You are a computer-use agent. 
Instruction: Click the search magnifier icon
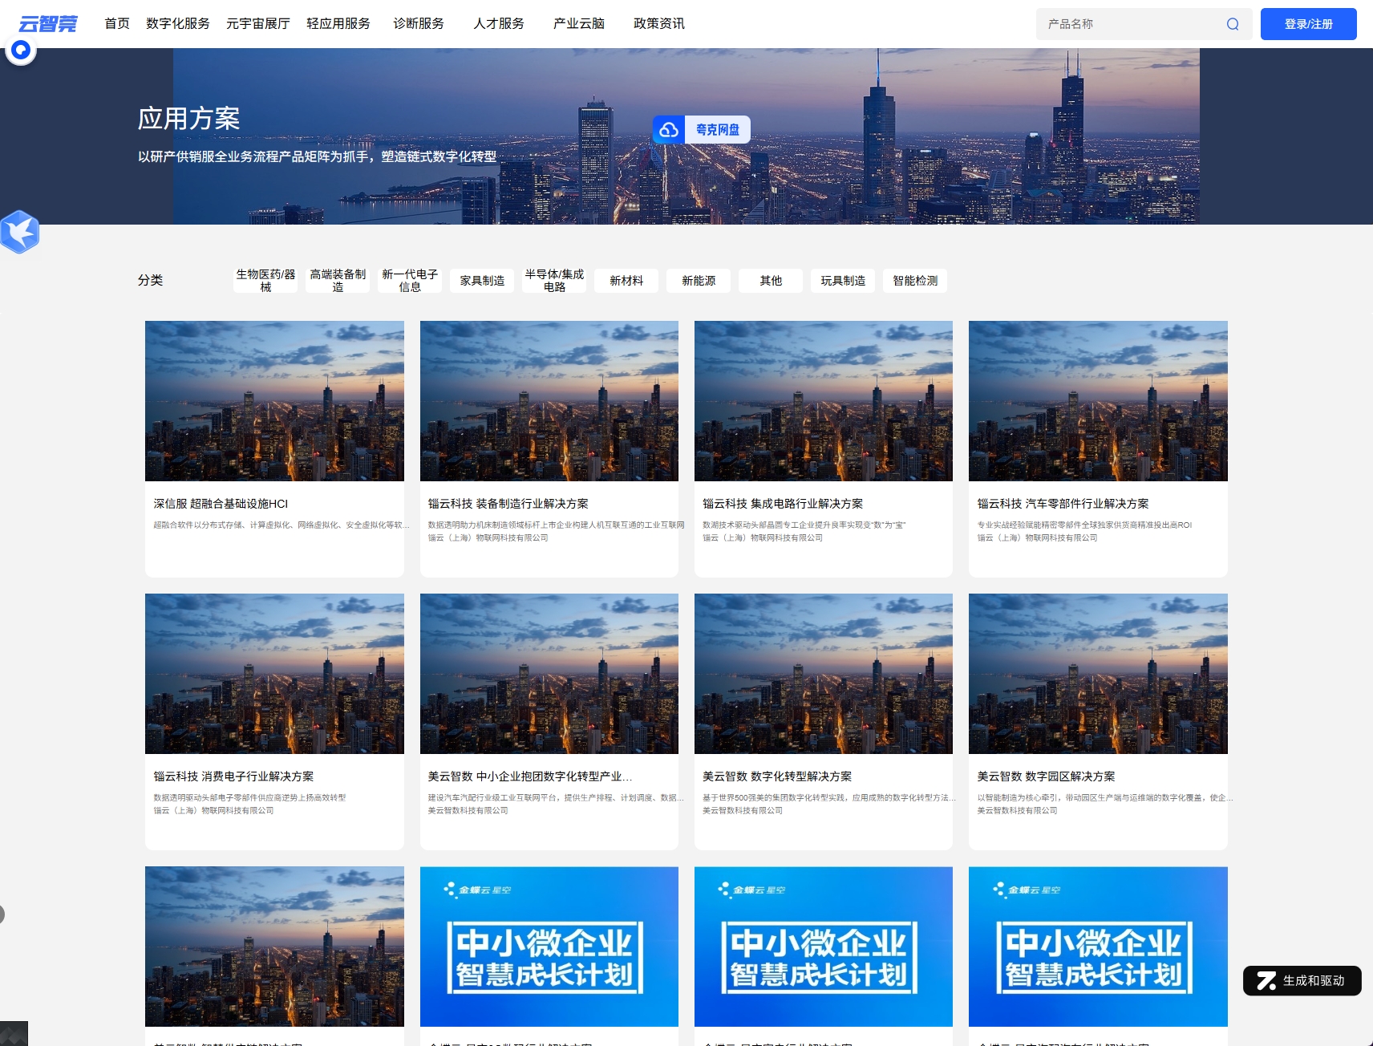pyautogui.click(x=1232, y=24)
